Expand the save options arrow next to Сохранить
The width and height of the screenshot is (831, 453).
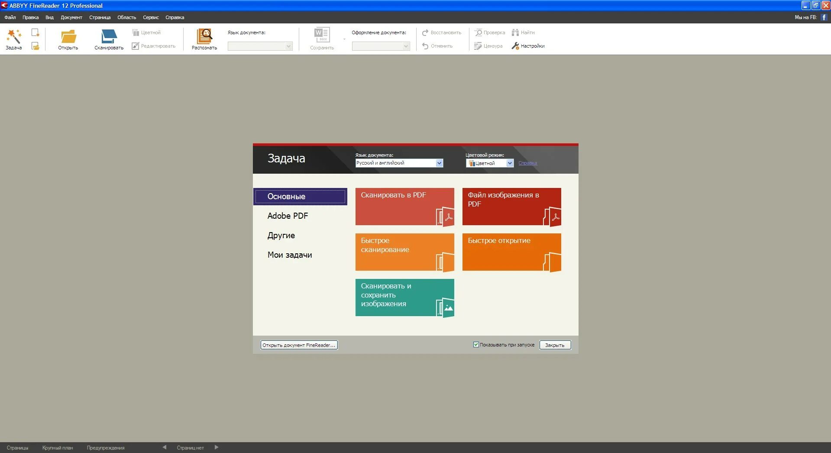click(345, 39)
